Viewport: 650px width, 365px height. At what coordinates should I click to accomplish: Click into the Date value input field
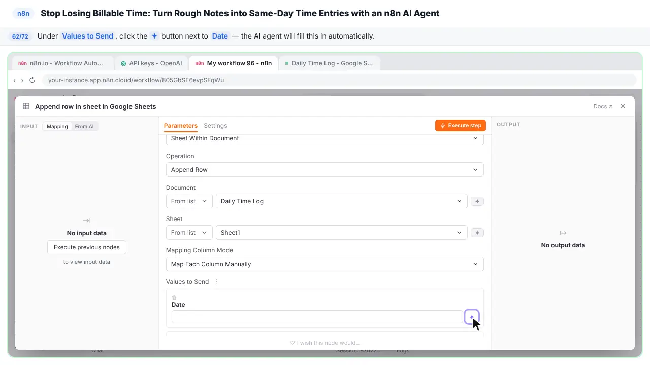coord(317,317)
